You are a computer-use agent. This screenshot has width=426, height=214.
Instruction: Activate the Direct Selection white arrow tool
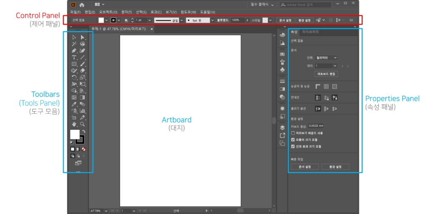coord(82,37)
